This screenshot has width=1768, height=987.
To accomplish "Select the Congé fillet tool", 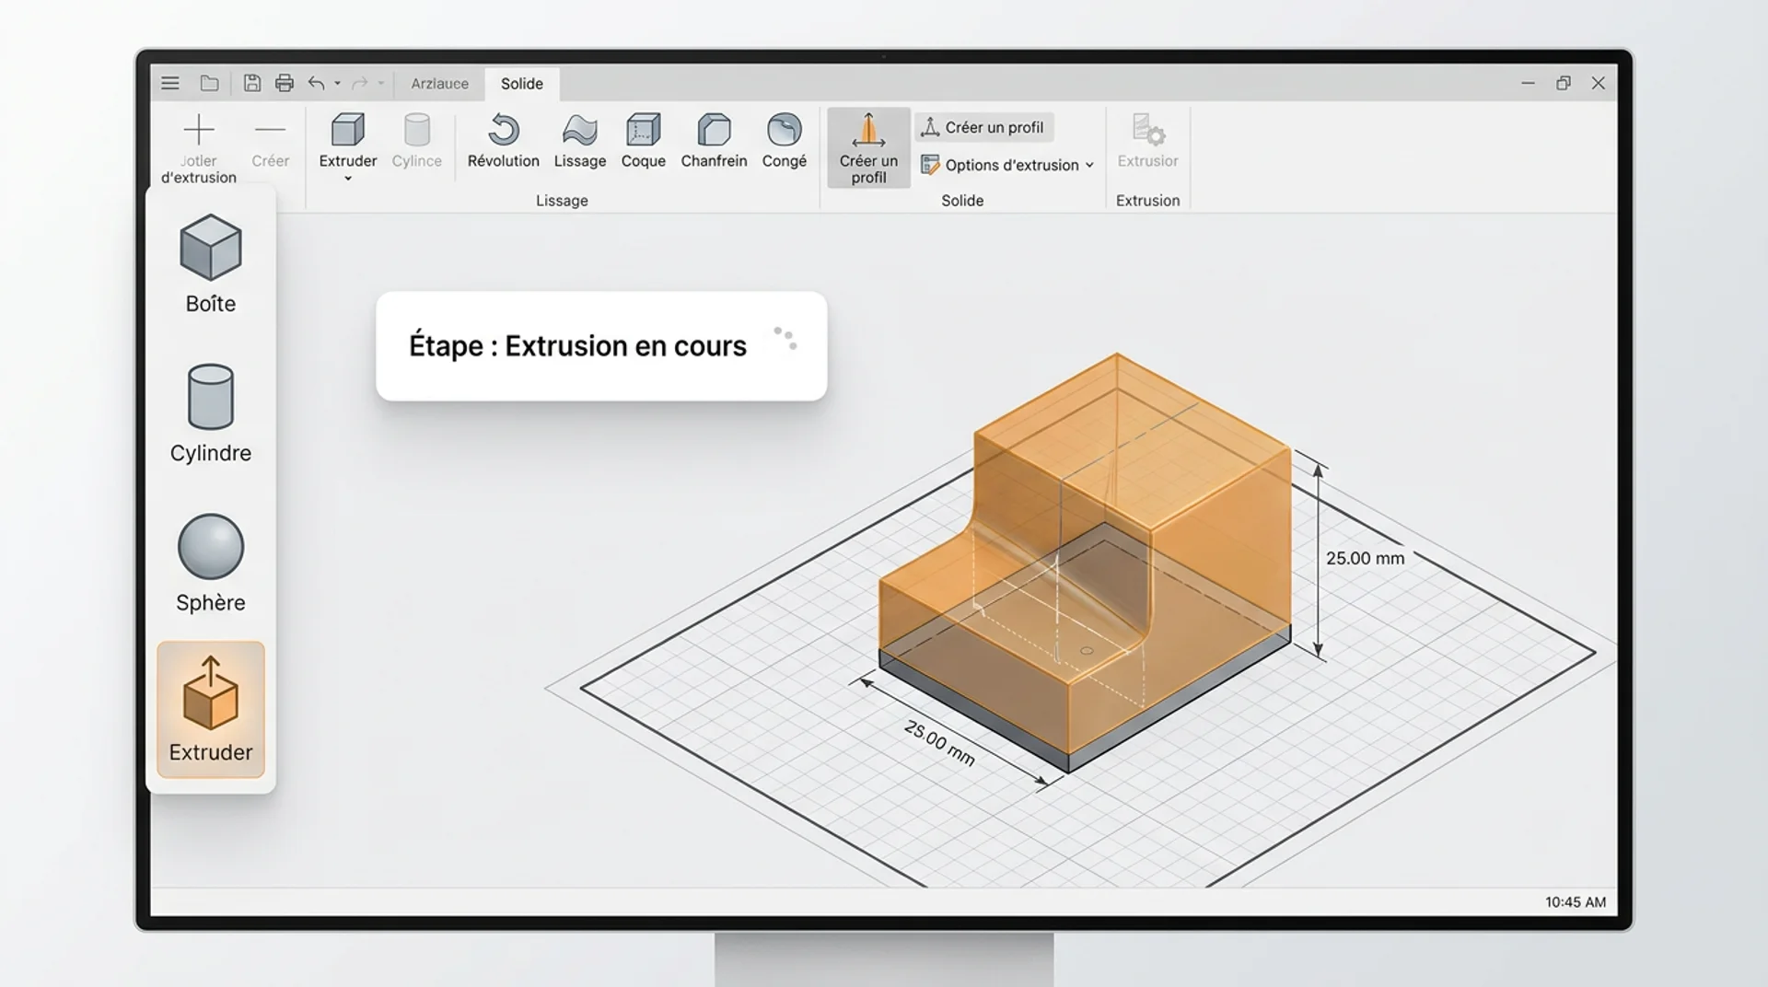I will [785, 140].
